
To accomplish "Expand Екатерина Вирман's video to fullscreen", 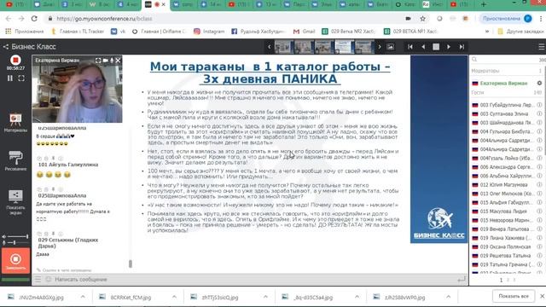I will [98, 61].
